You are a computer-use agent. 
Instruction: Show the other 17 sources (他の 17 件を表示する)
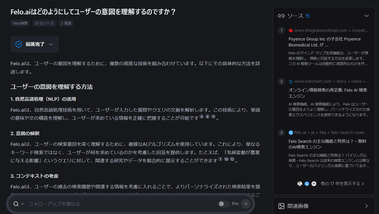pyautogui.click(x=342, y=183)
